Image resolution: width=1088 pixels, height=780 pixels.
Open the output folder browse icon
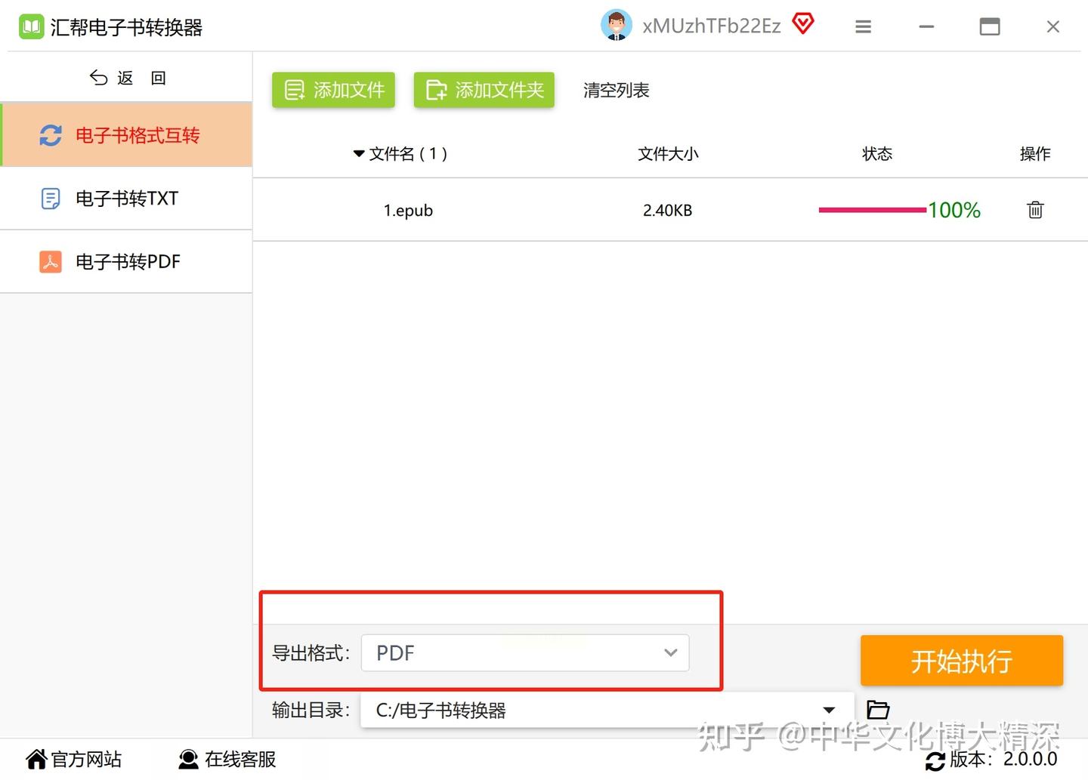point(877,710)
